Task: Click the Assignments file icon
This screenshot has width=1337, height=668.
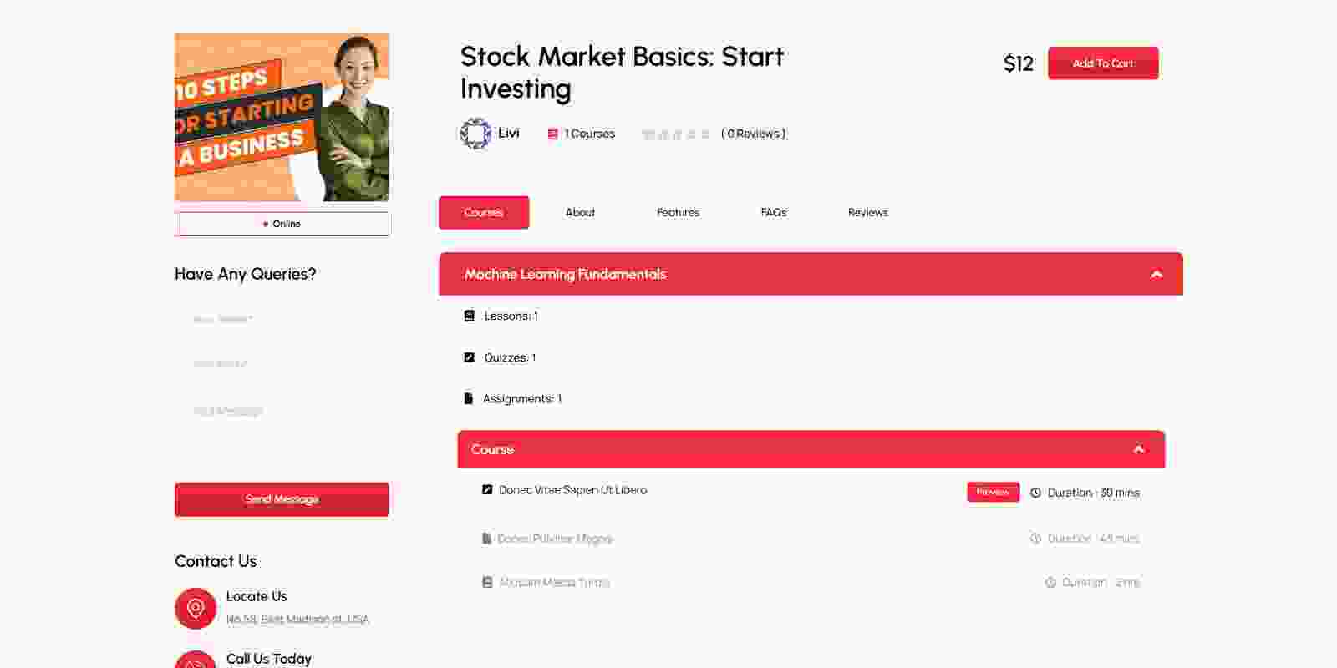Action: coord(468,398)
